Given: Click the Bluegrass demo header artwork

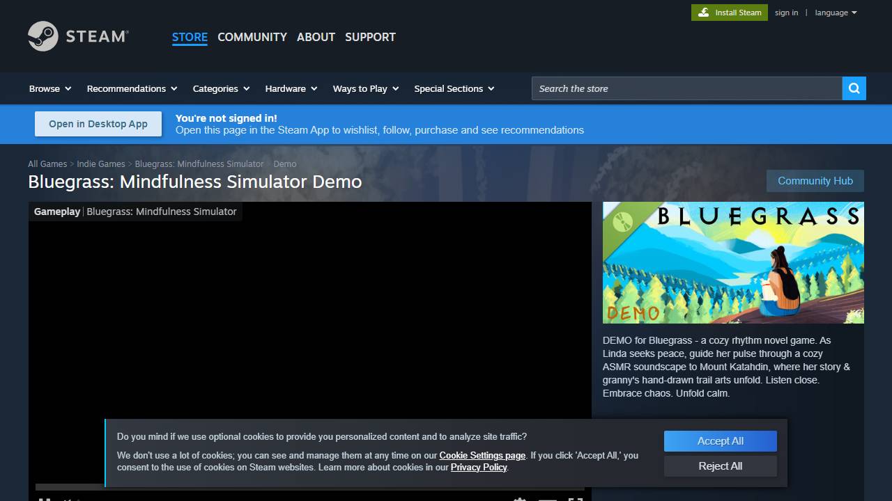Looking at the screenshot, I should click(733, 262).
